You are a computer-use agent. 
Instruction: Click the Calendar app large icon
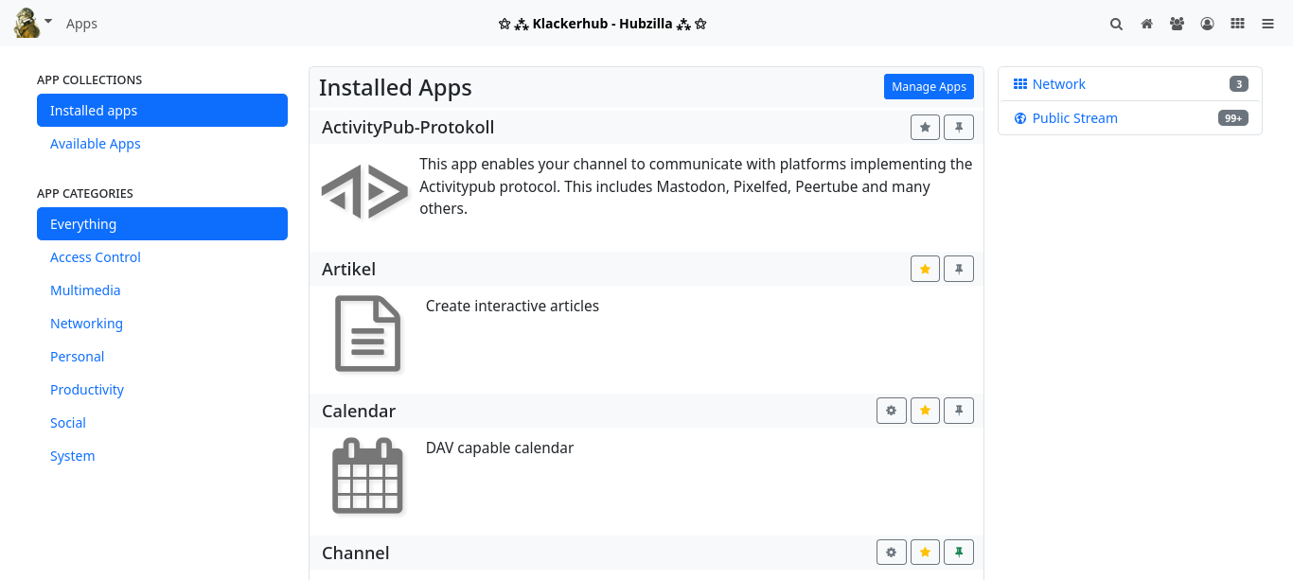point(367,476)
